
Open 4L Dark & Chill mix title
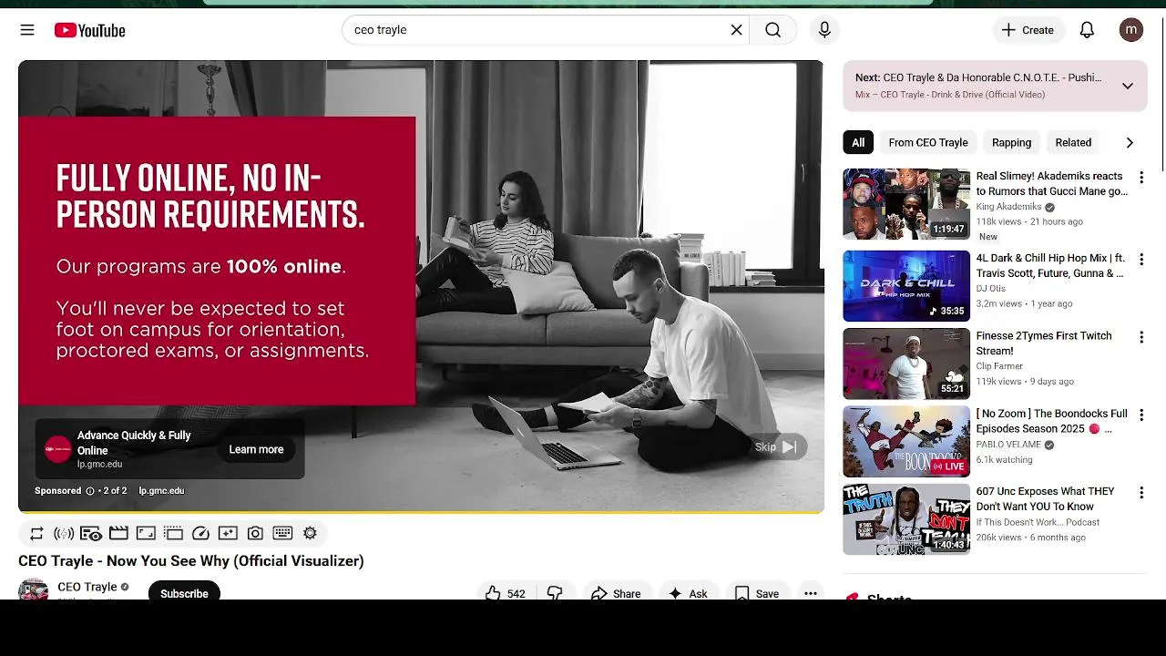[1051, 266]
